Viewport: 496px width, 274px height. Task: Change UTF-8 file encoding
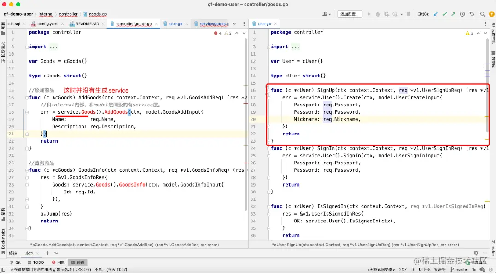click(x=424, y=269)
